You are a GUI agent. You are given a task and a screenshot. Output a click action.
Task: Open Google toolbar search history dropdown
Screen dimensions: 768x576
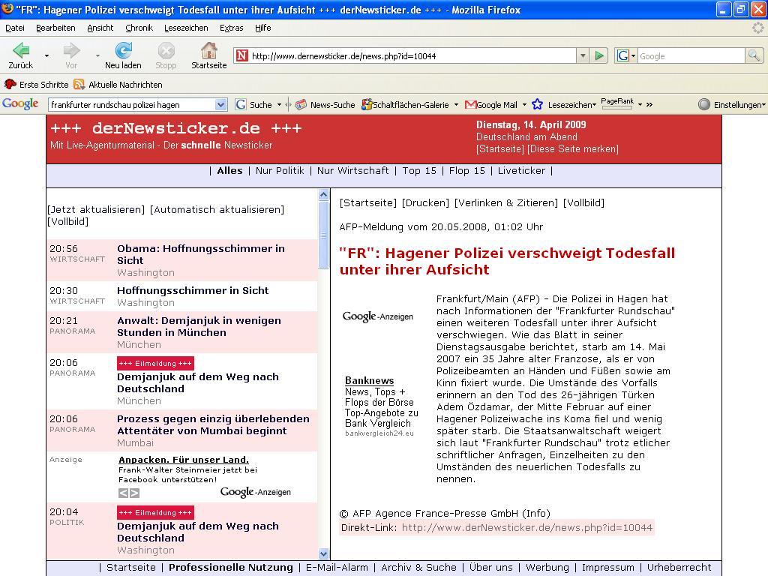221,104
